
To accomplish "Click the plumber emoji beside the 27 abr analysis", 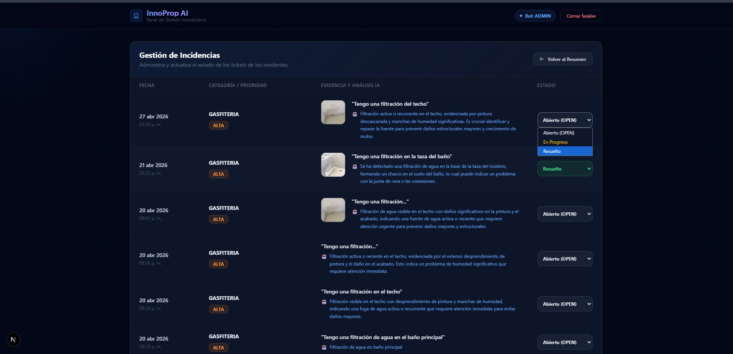I will (355, 114).
